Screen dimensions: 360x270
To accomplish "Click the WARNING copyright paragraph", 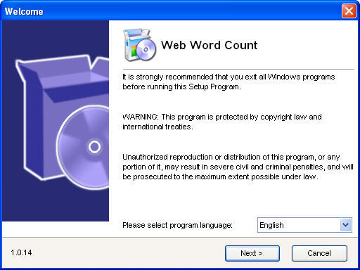I will point(222,122).
